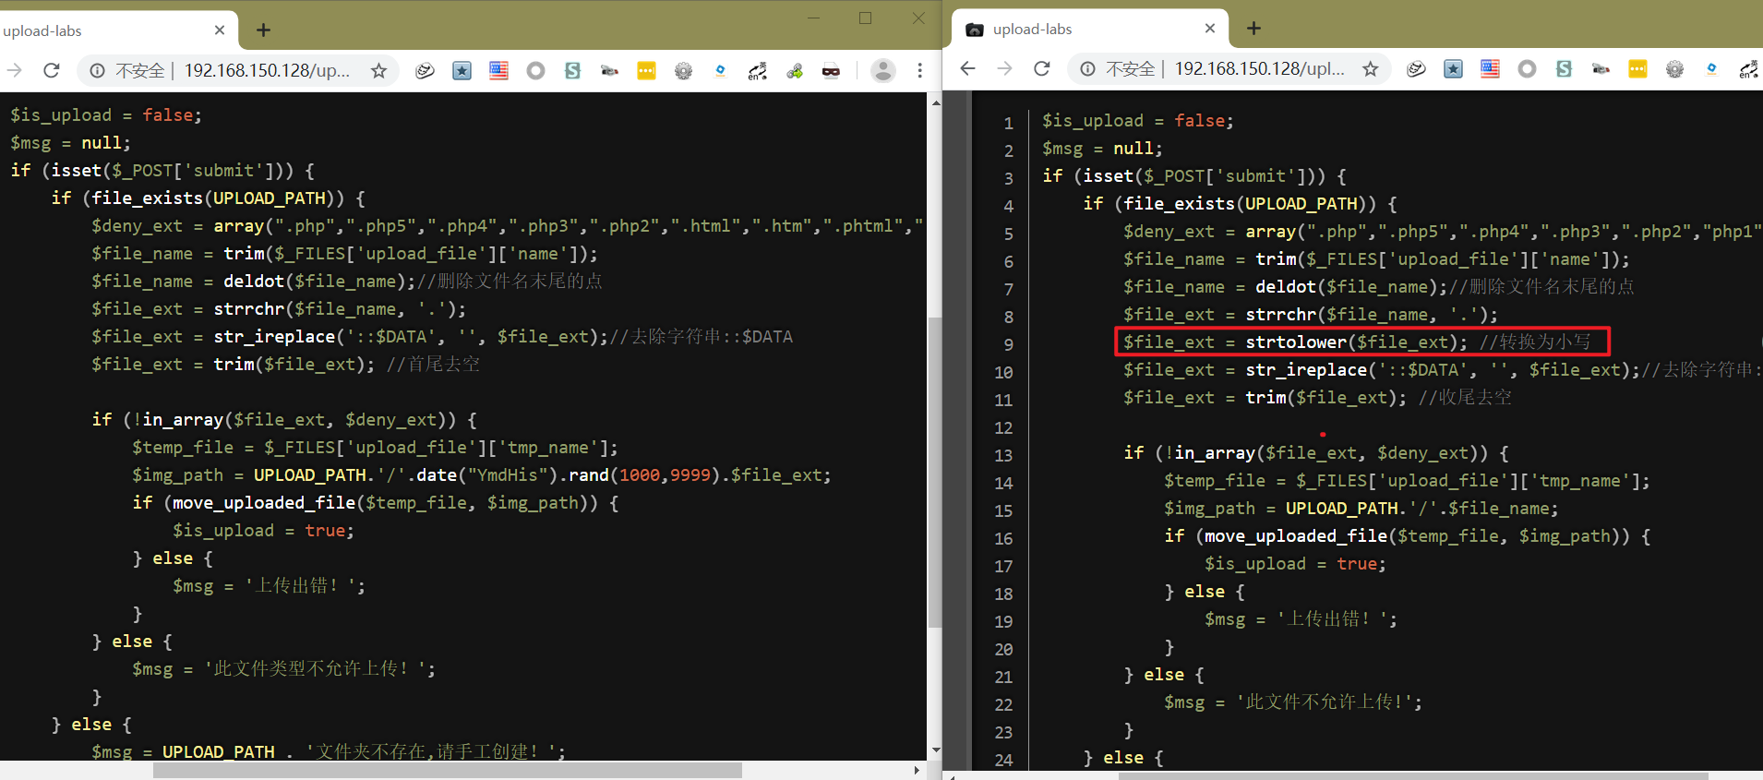Open the yellow dots extension in right browser
Image resolution: width=1763 pixels, height=780 pixels.
point(1637,68)
